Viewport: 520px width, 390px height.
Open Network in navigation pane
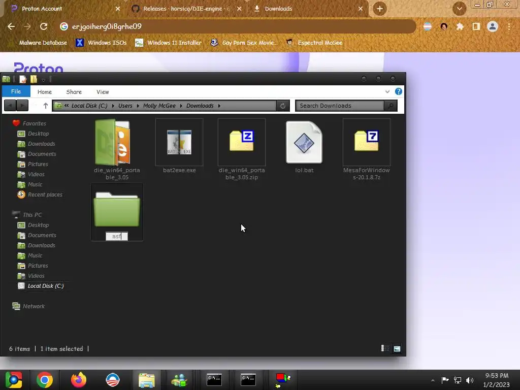pos(34,306)
